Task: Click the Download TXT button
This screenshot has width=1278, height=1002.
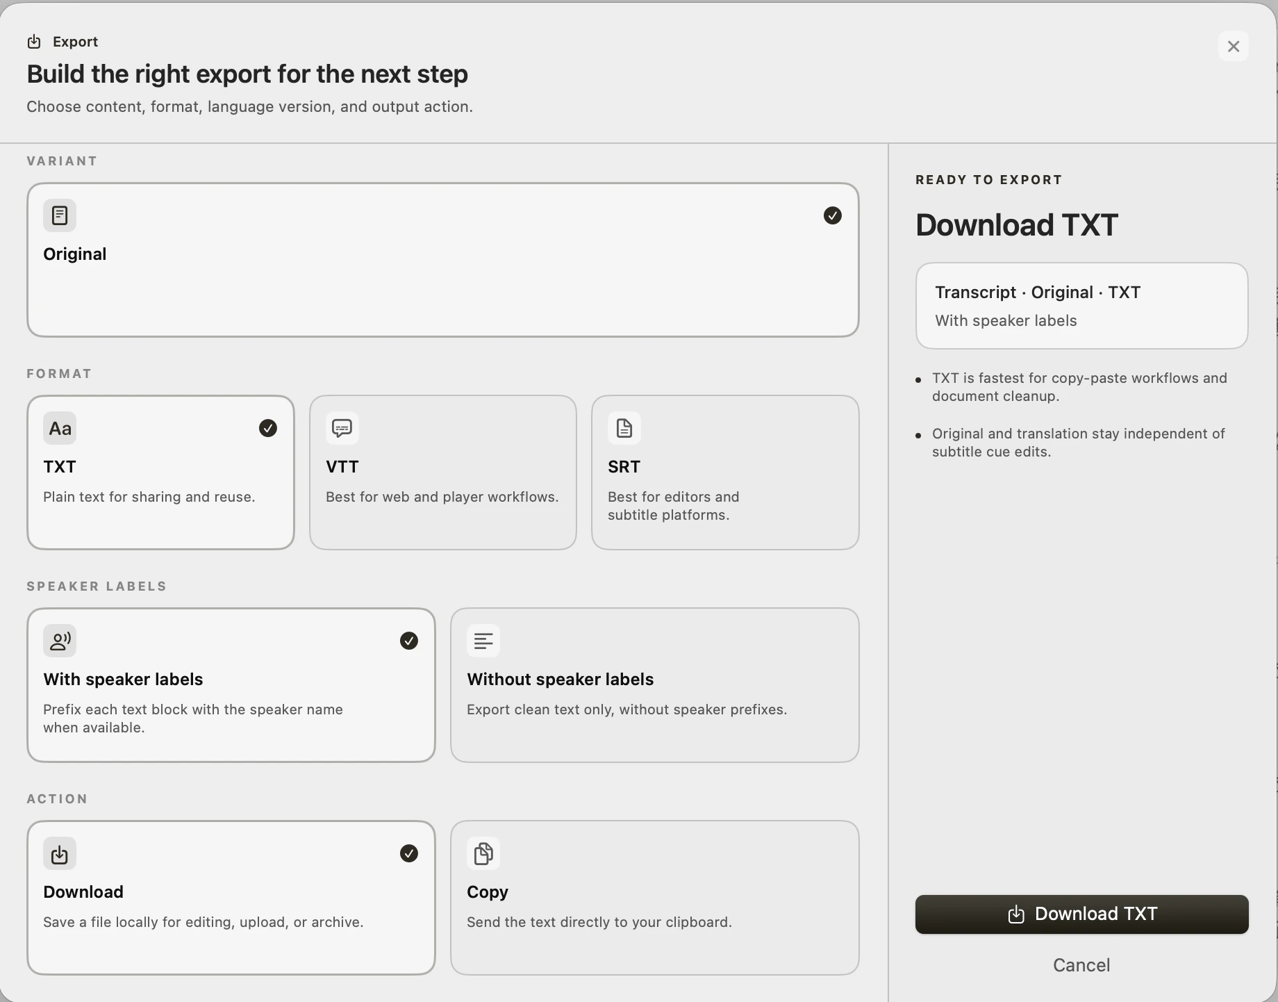Action: click(x=1082, y=914)
